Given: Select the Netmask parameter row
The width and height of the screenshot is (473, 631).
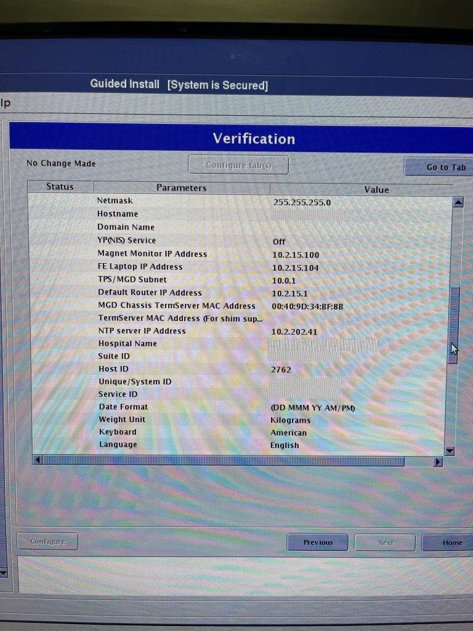Looking at the screenshot, I should [x=115, y=201].
